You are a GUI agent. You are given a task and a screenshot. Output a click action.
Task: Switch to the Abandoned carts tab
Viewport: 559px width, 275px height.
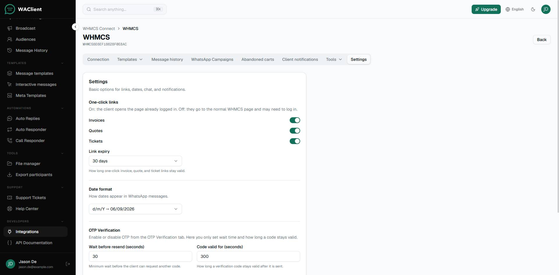tap(258, 59)
